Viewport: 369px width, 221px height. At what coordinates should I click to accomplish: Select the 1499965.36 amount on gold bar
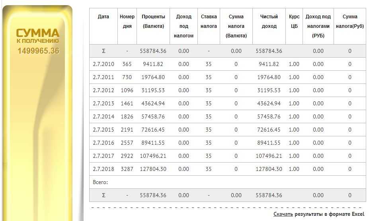pyautogui.click(x=38, y=51)
